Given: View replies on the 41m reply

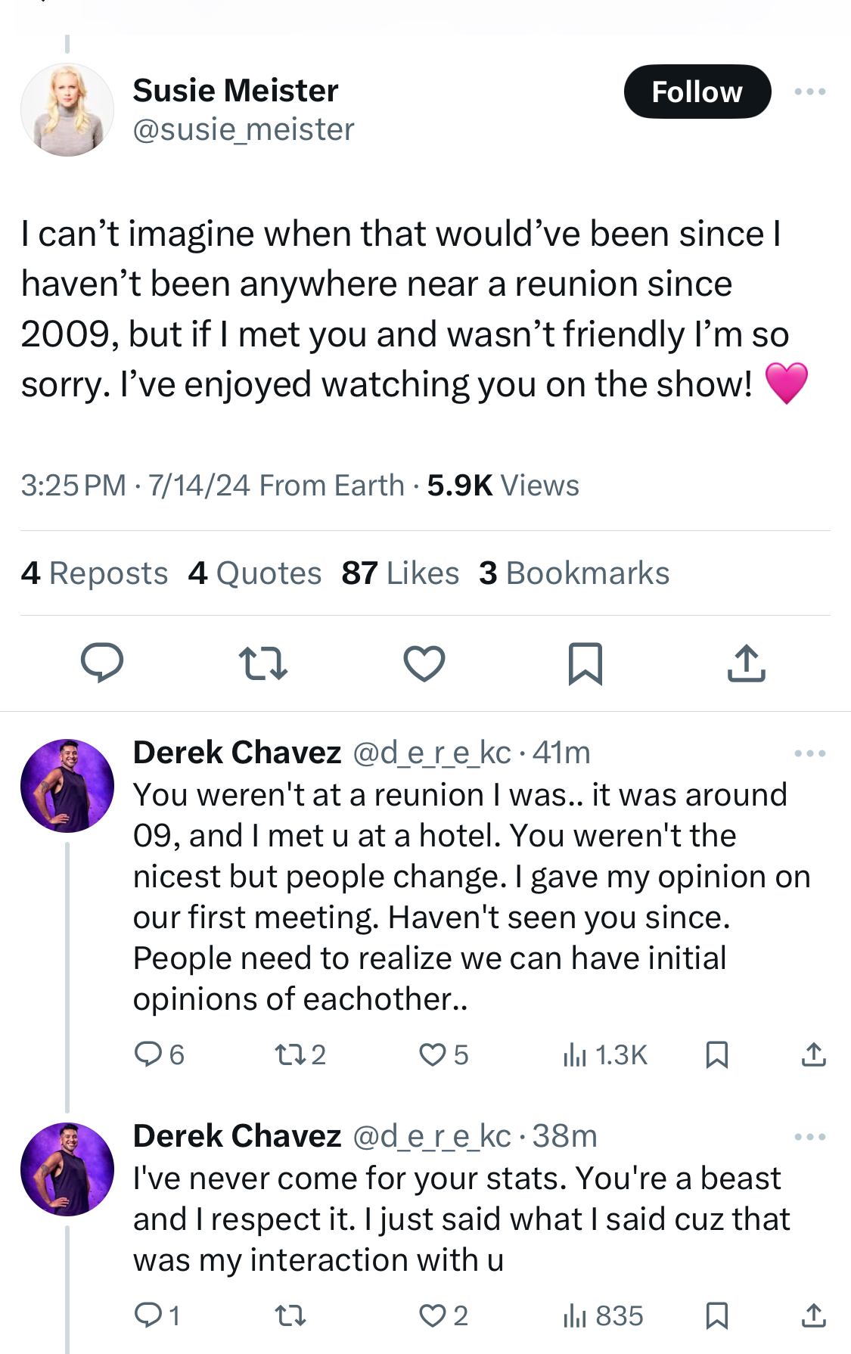Looking at the screenshot, I should coord(159,1054).
